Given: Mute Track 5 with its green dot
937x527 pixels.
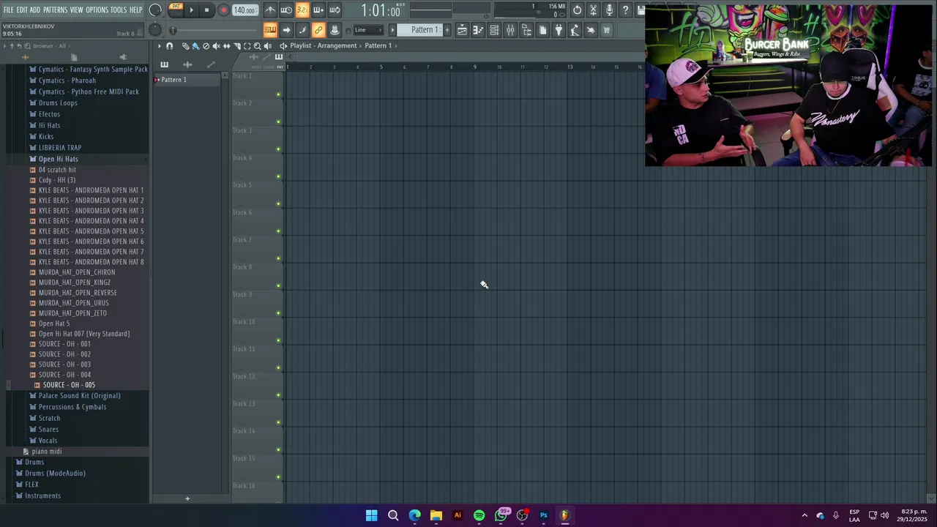Looking at the screenshot, I should pos(278,203).
